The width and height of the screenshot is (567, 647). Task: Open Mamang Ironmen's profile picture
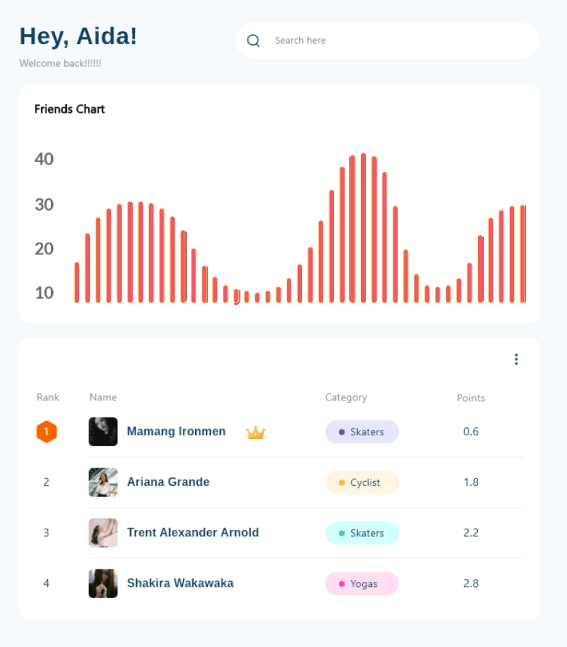pyautogui.click(x=103, y=432)
